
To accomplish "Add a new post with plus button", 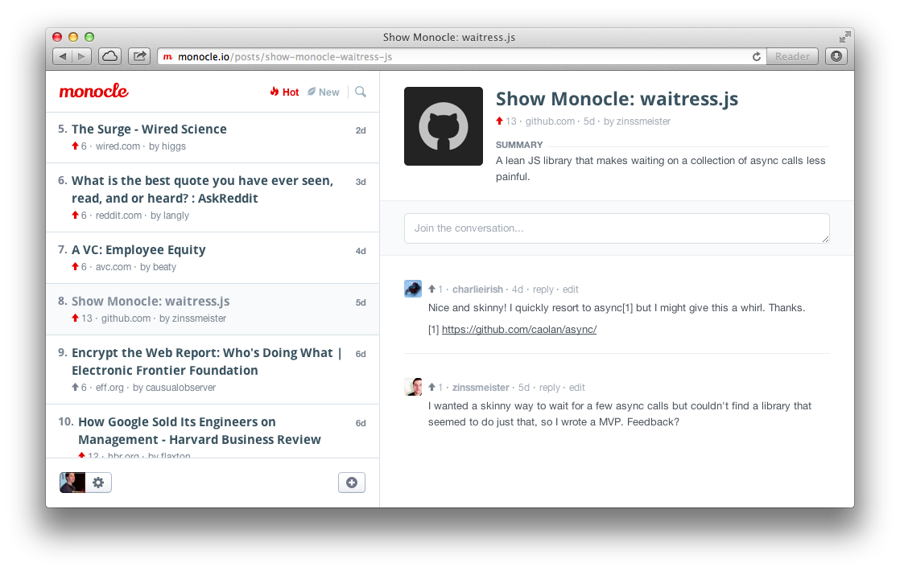I will pyautogui.click(x=352, y=483).
